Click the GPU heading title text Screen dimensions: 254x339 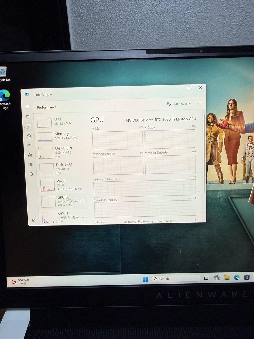tap(97, 120)
